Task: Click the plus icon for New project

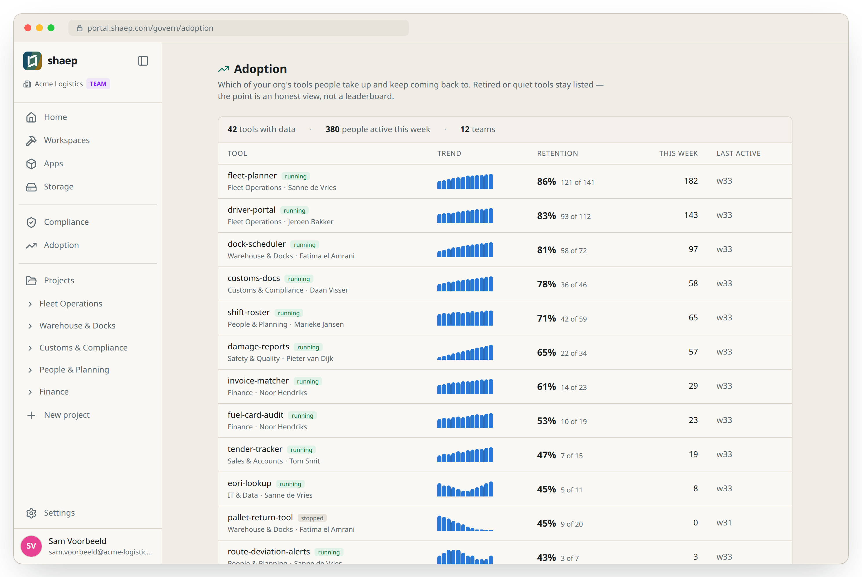Action: pyautogui.click(x=31, y=415)
